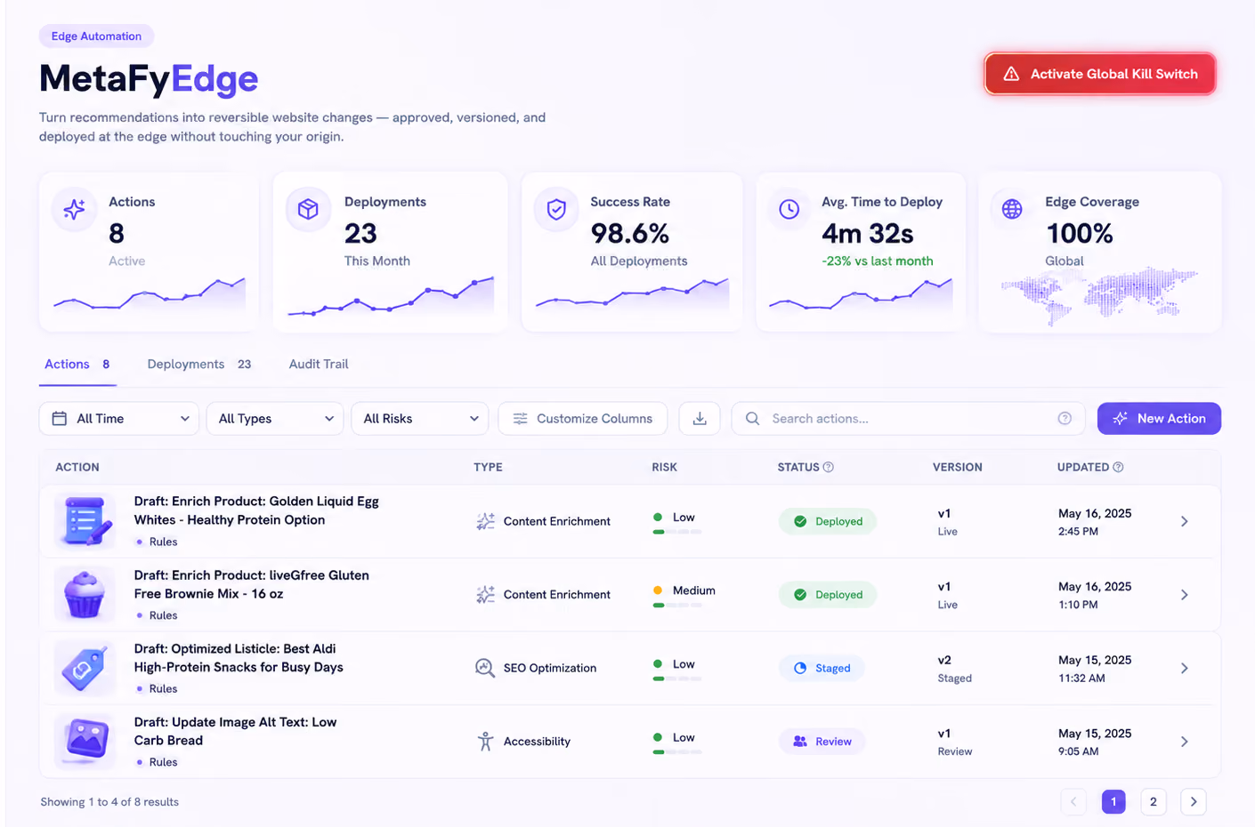The image size is (1255, 827).
Task: Click the Deployments sparkline chart
Action: coord(391,296)
